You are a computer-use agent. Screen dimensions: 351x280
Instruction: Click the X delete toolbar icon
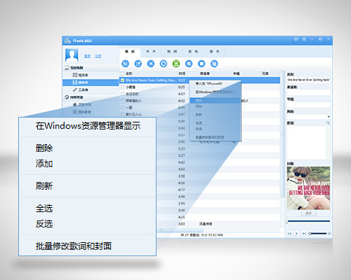tap(151, 64)
